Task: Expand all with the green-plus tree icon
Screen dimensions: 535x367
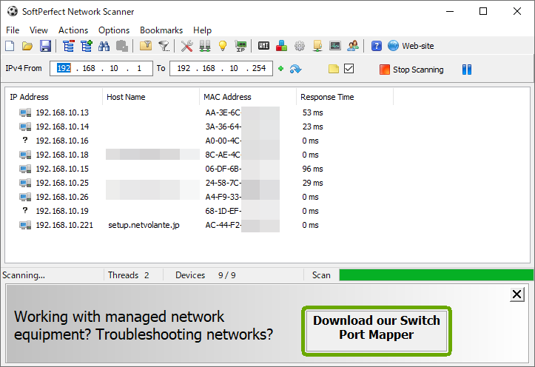Action: (87, 46)
